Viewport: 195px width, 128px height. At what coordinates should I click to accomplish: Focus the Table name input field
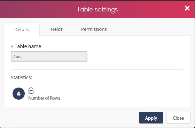tap(49, 56)
